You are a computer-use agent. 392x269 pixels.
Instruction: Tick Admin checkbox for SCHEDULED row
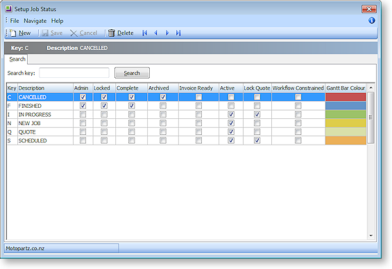pos(83,140)
